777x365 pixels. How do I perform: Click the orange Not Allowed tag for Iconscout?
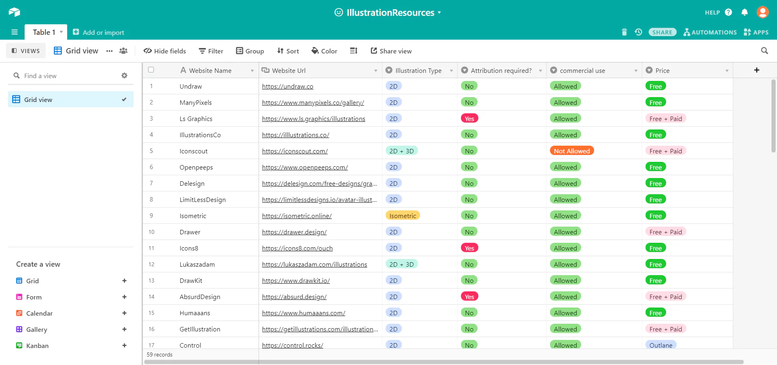click(572, 151)
